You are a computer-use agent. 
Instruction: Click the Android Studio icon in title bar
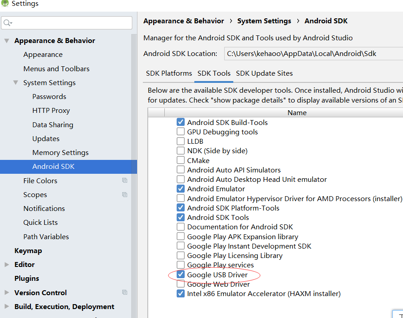click(5, 3)
